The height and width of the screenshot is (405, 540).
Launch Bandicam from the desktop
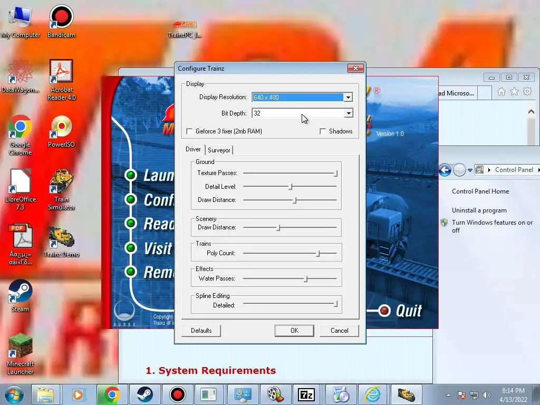61,21
